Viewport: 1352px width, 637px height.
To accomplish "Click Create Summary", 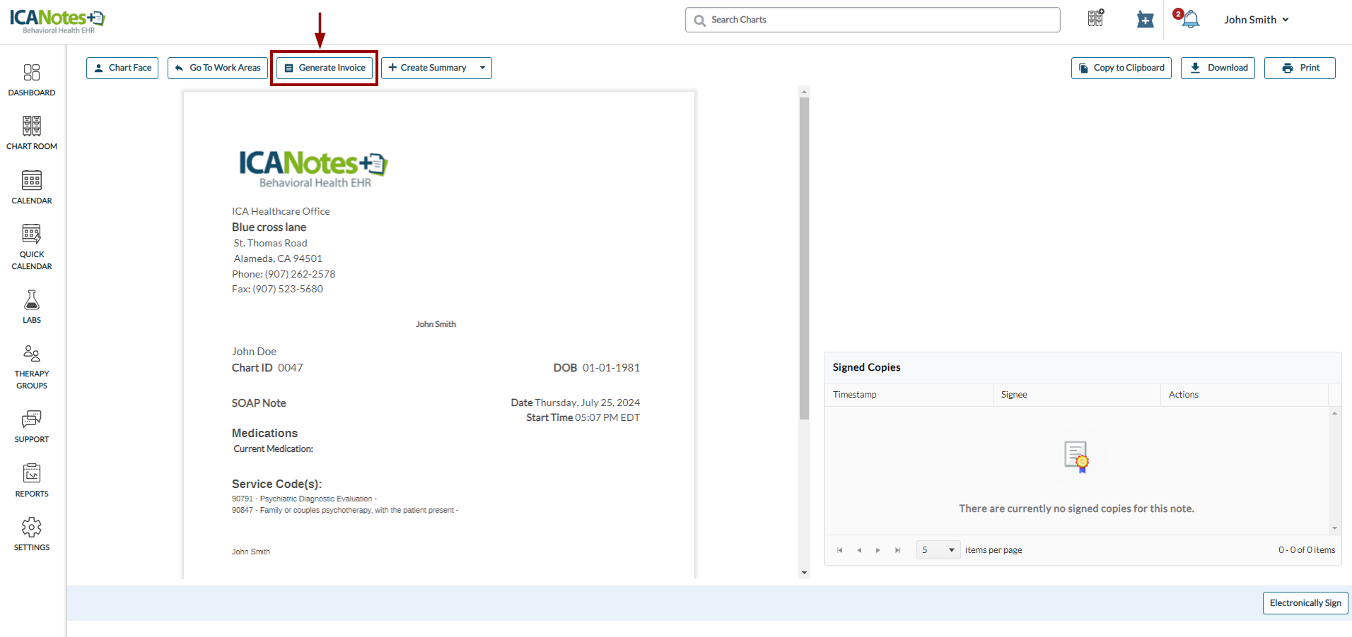I will pyautogui.click(x=427, y=68).
